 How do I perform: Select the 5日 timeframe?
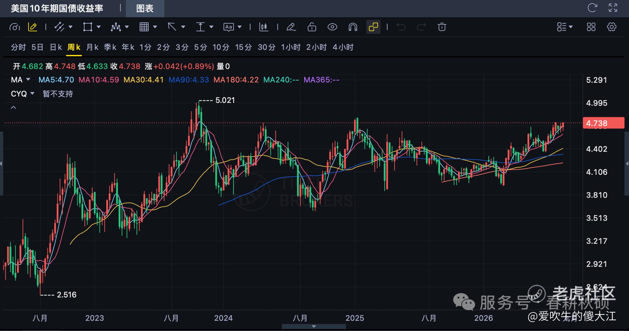coord(37,47)
